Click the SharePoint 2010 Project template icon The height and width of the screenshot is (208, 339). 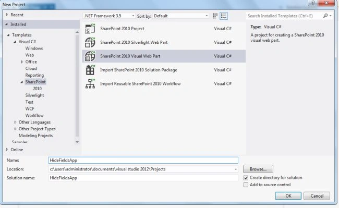coord(90,29)
